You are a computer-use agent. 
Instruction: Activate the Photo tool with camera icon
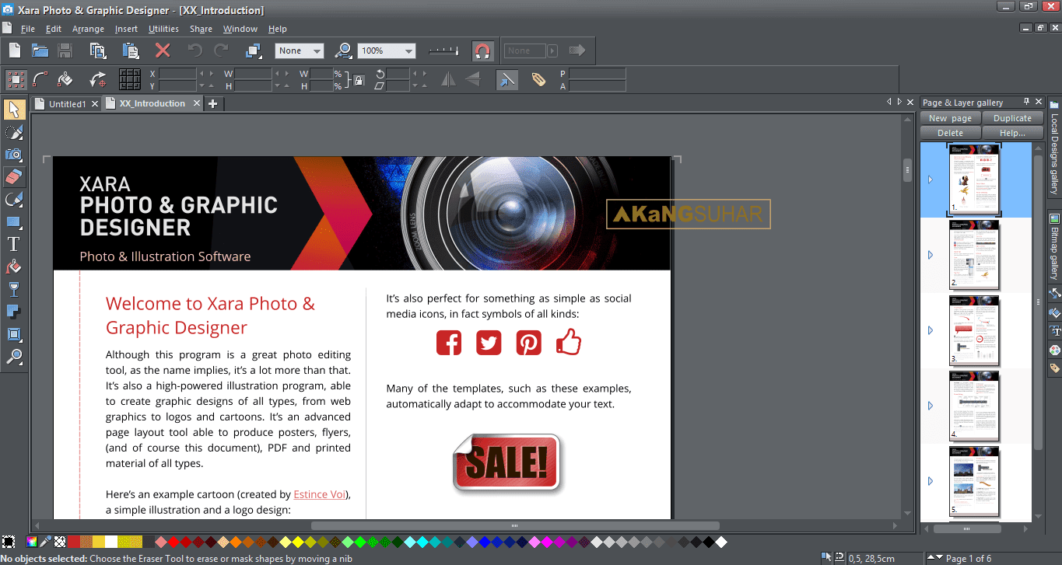(14, 154)
